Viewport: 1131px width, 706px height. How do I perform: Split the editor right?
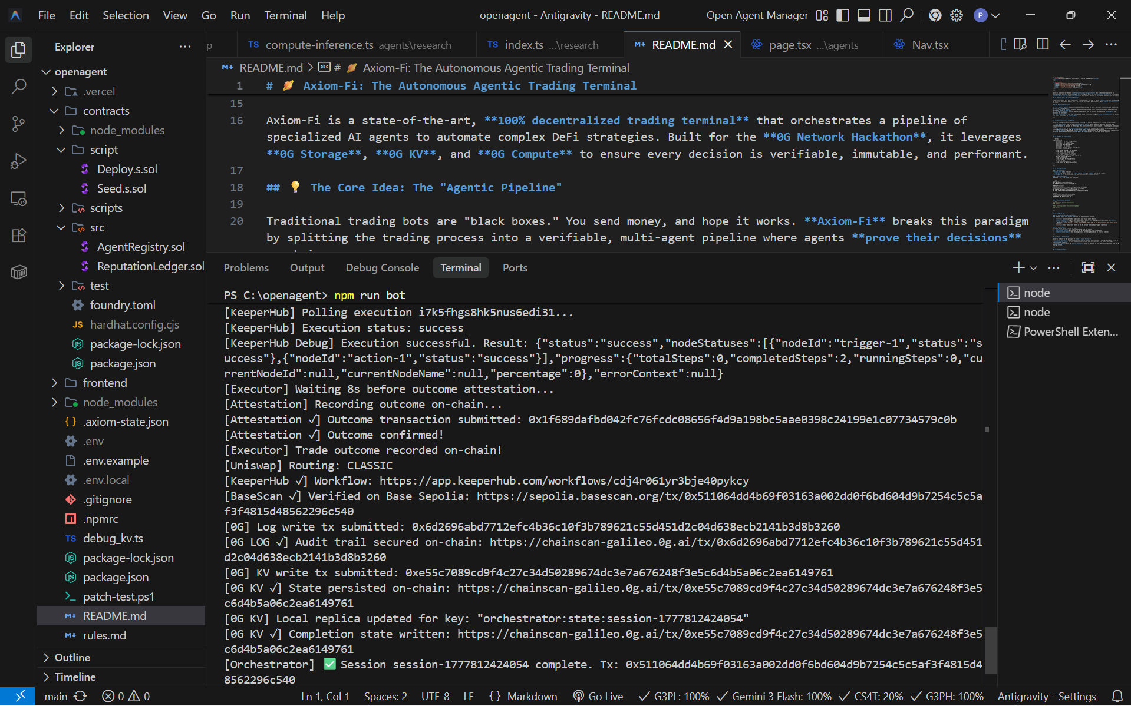click(1043, 45)
